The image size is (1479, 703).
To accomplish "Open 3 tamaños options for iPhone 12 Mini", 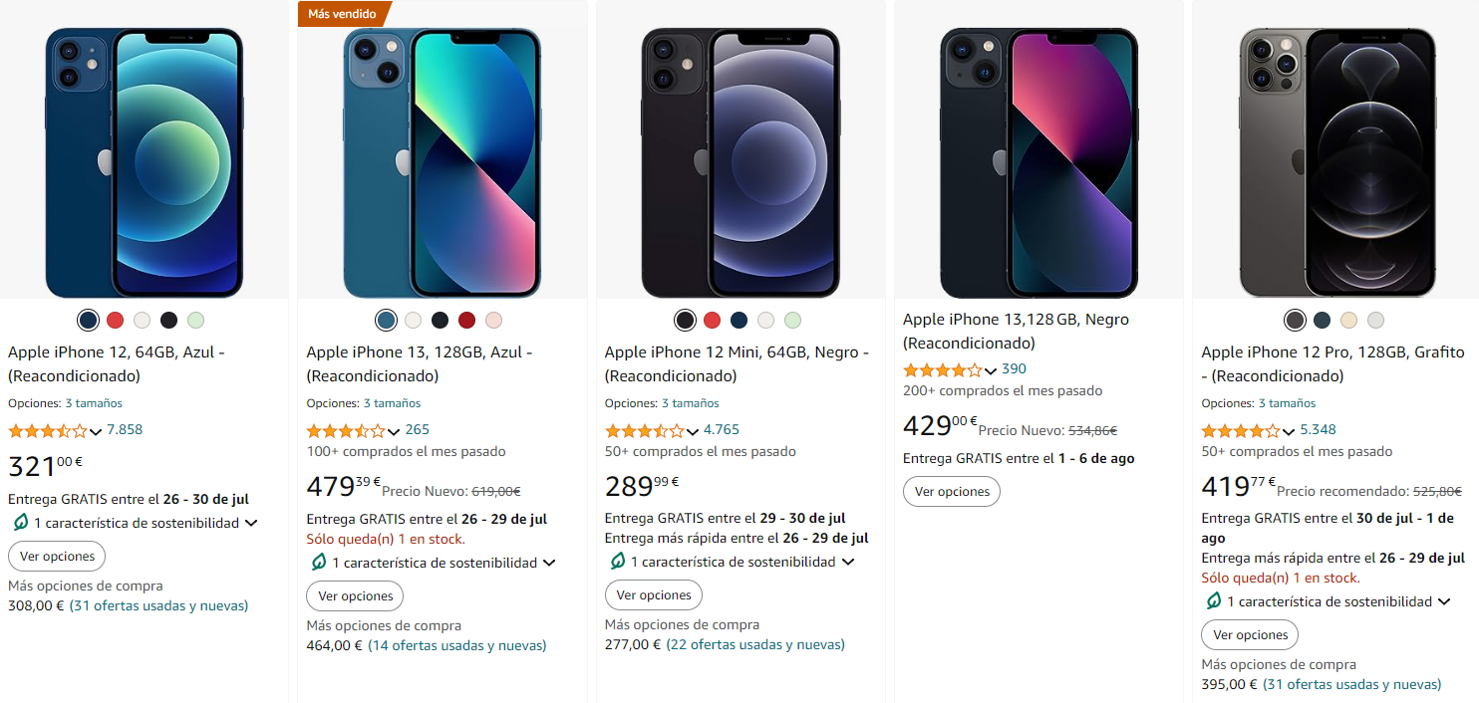I will 690,402.
